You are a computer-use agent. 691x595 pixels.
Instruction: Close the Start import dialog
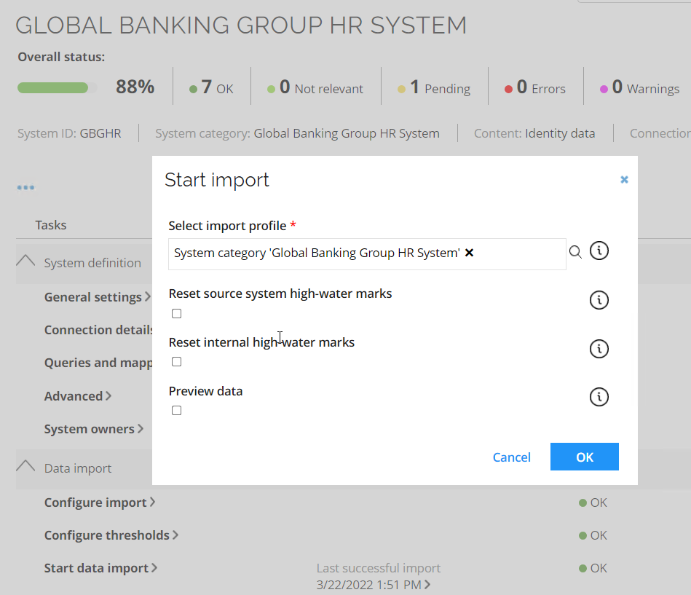click(624, 179)
